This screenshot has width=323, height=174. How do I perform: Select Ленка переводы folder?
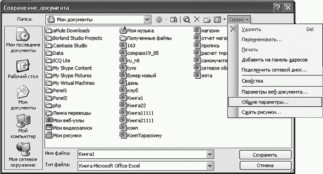pyautogui.click(x=68, y=113)
